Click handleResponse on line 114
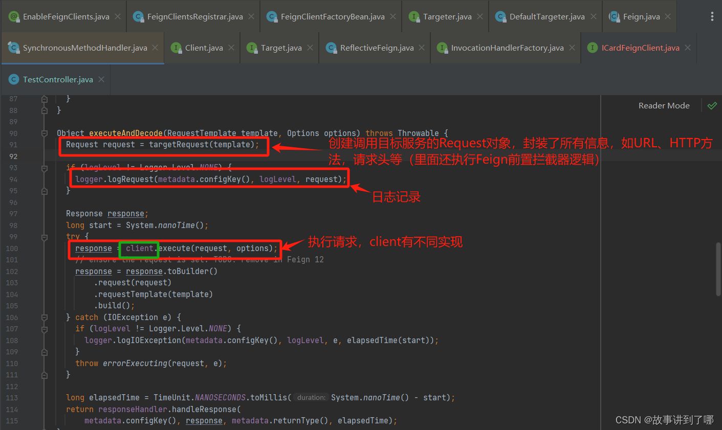 coord(204,410)
